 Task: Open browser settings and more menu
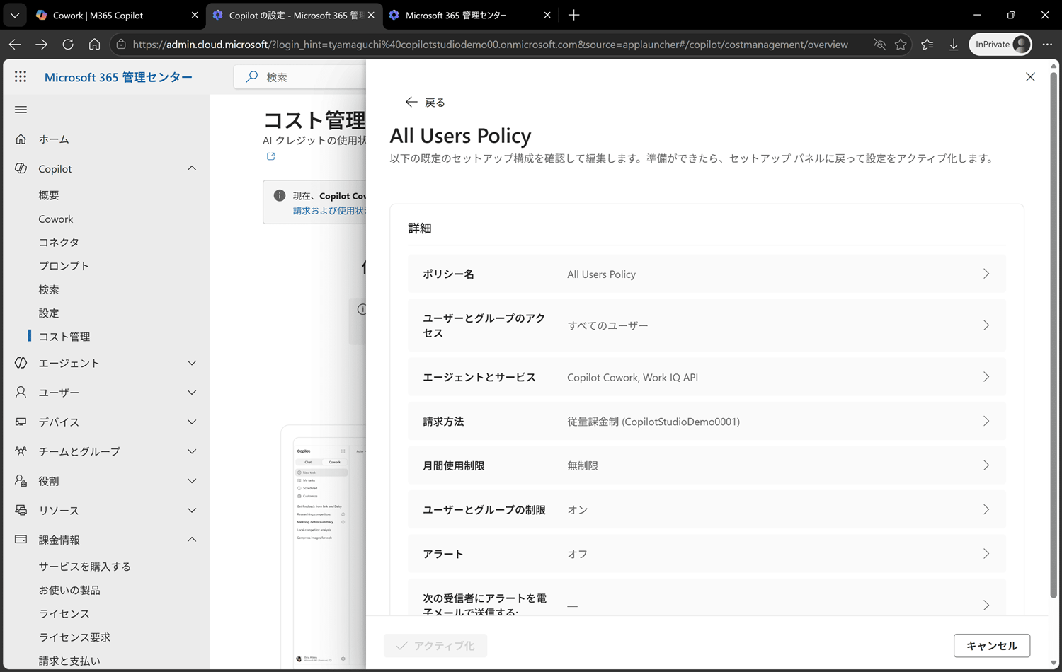pos(1047,45)
